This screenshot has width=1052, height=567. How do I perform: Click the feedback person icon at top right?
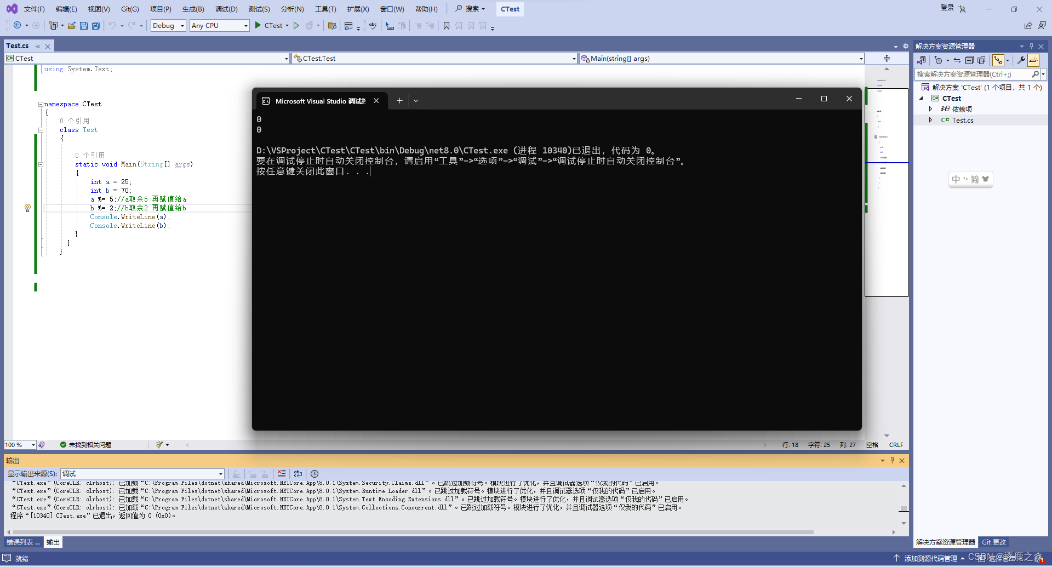point(1042,26)
